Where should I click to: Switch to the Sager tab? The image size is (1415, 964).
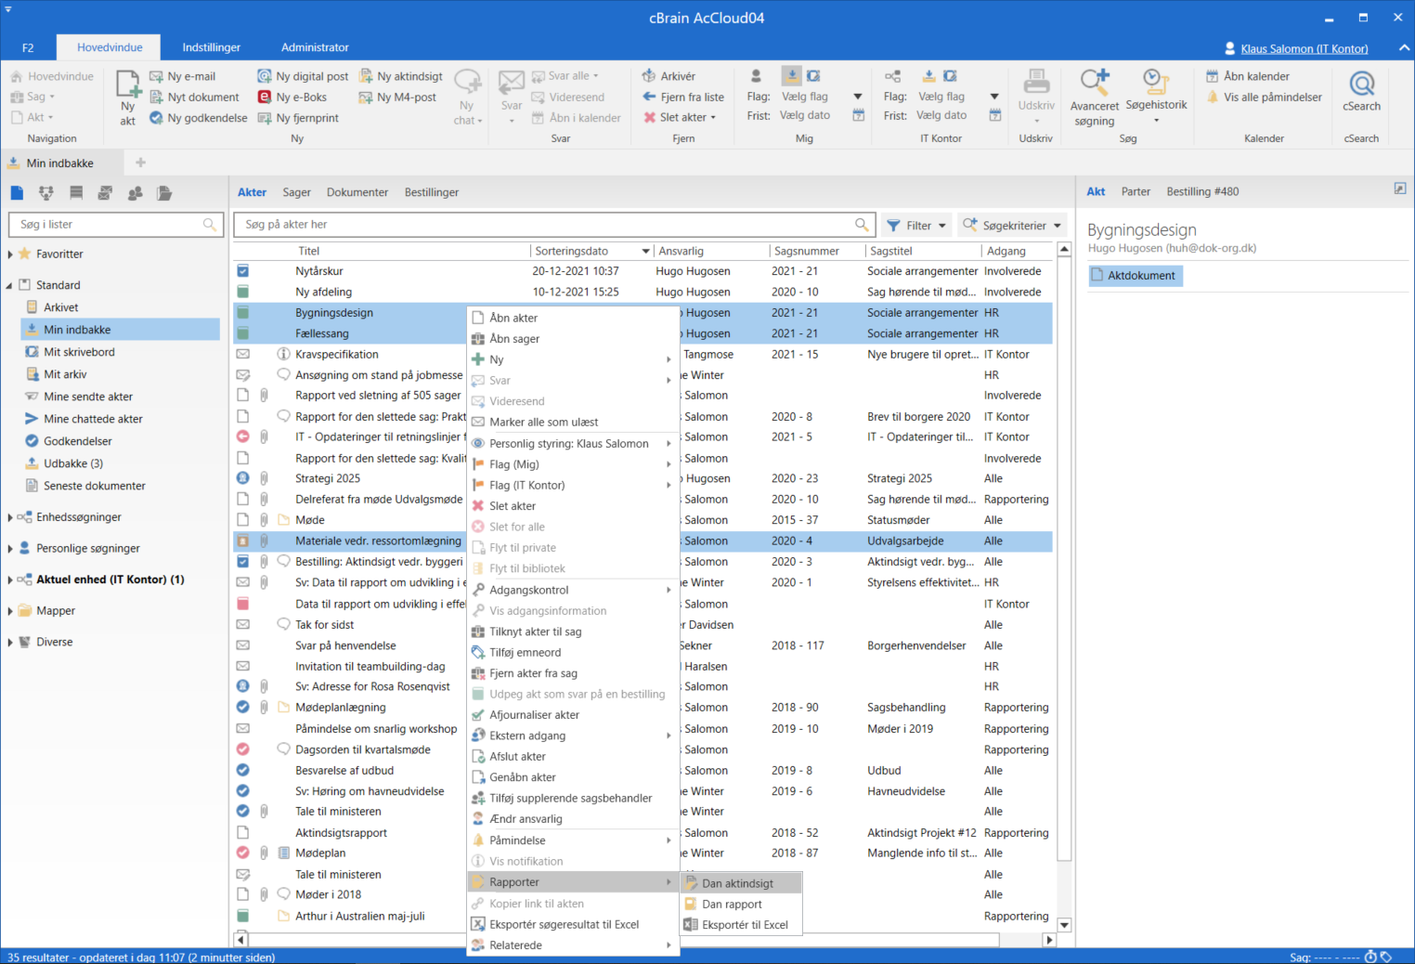click(x=296, y=192)
